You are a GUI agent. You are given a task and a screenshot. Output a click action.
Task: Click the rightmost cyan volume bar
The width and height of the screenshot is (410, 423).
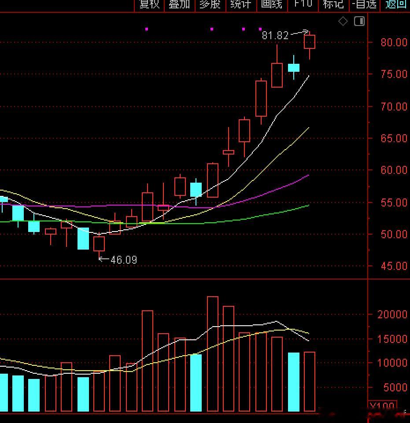[x=294, y=382]
